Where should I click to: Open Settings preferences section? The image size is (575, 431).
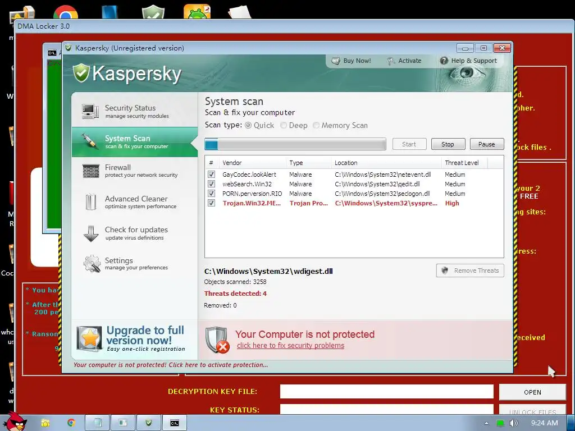point(134,264)
